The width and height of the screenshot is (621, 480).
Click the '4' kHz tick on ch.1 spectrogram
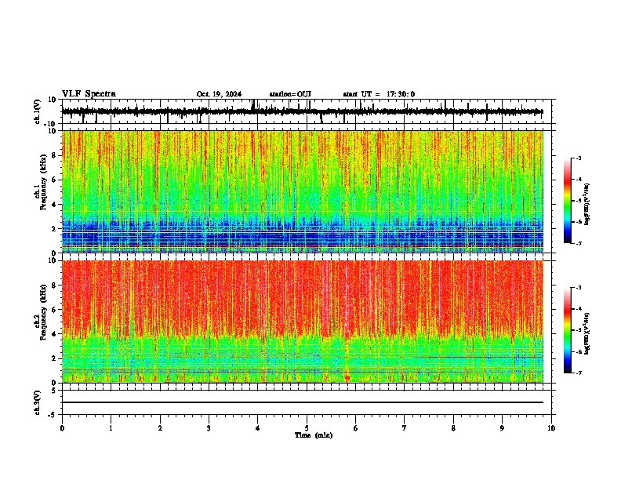point(54,205)
